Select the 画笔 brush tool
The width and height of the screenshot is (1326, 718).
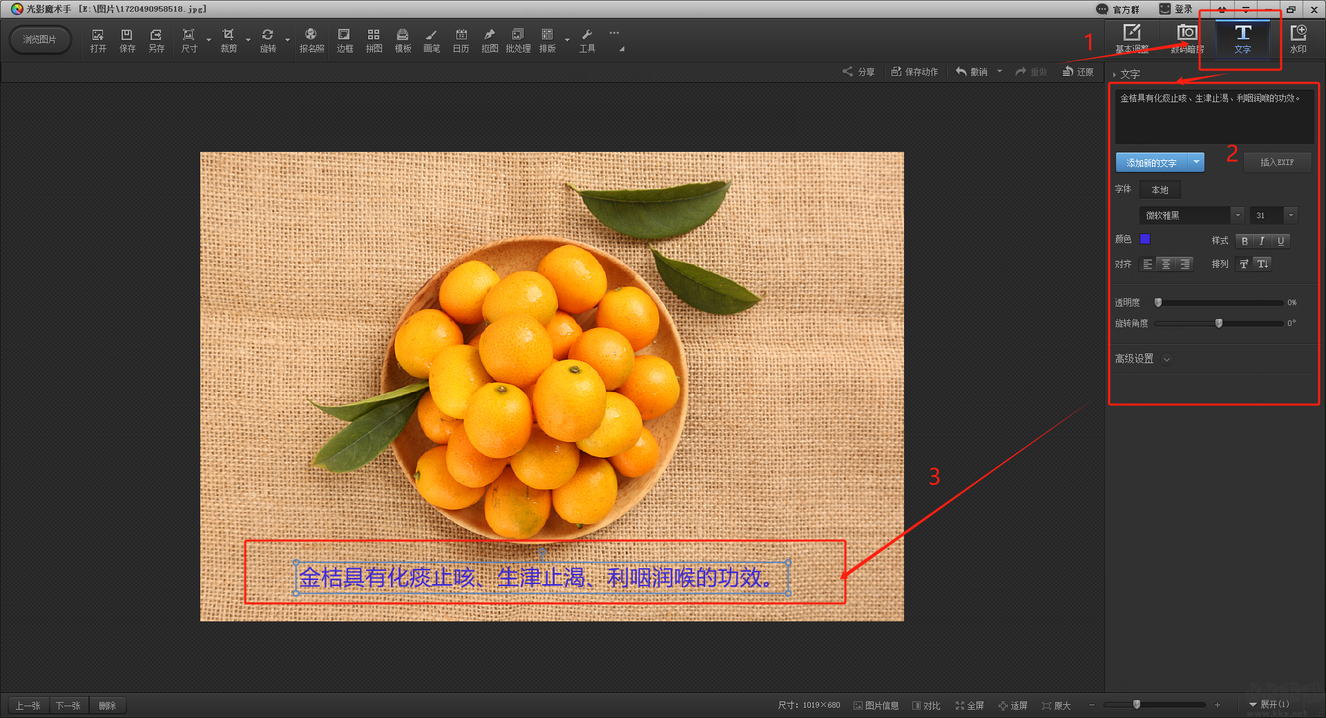[432, 39]
